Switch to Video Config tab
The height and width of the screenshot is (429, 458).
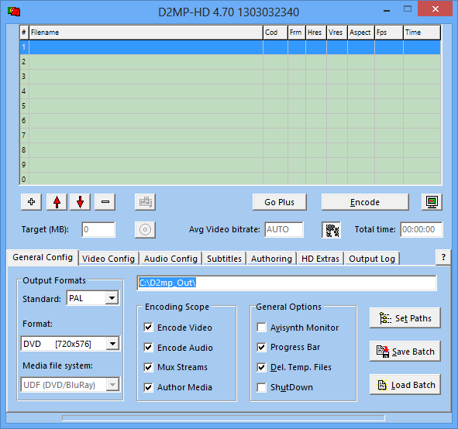[x=108, y=259]
